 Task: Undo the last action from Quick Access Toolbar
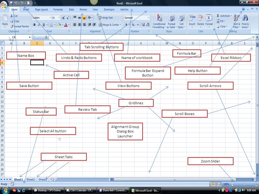click(16, 3)
